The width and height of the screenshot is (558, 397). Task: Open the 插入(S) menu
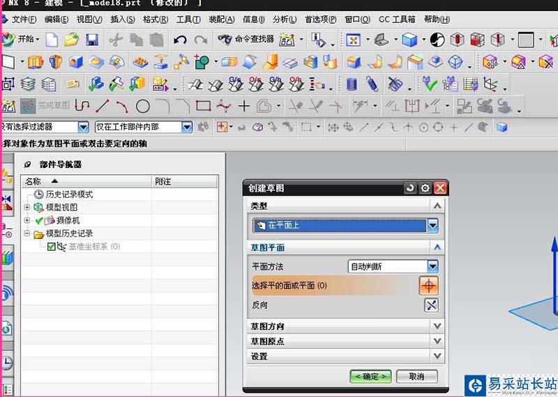pyautogui.click(x=123, y=20)
